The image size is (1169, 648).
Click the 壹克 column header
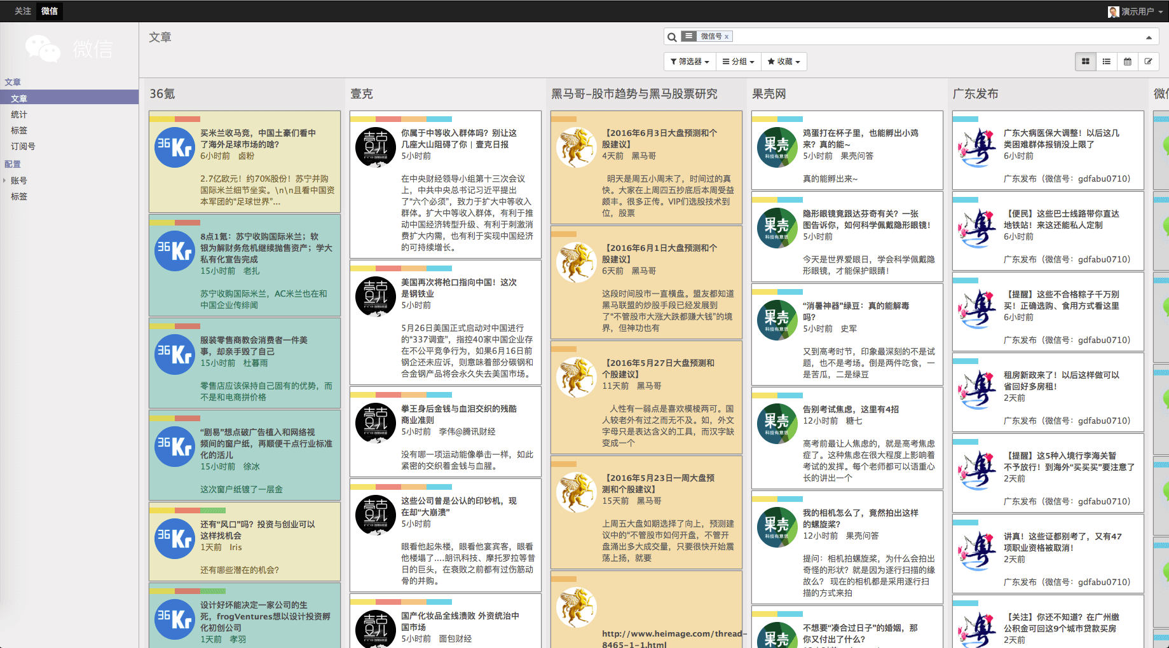(362, 94)
